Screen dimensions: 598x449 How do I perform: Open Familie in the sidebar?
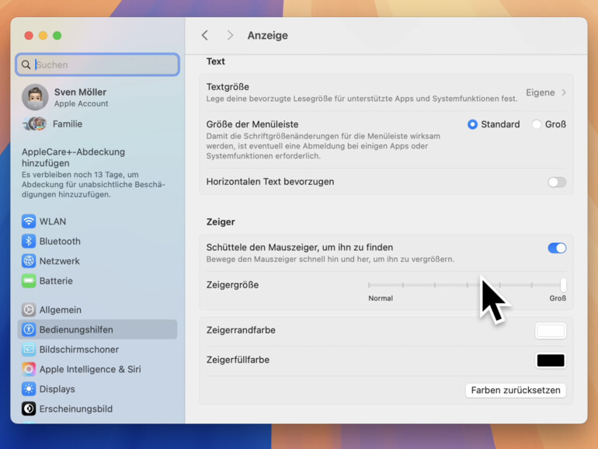[67, 124]
